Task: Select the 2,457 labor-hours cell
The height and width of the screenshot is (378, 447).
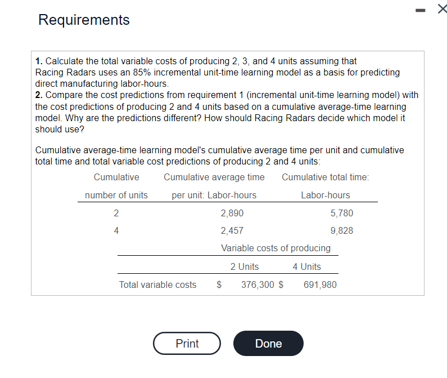Action: (232, 230)
